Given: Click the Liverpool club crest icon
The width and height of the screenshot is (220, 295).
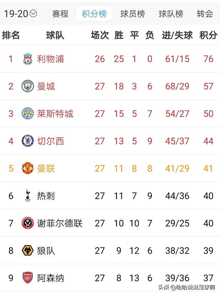Looking at the screenshot, I should (27, 59).
